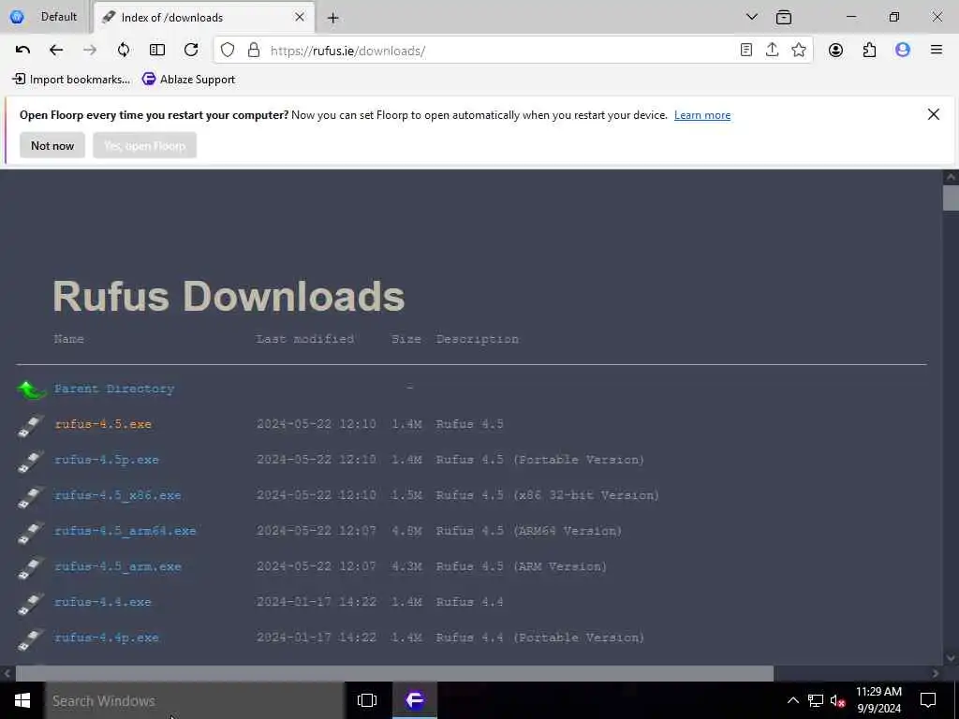Viewport: 959px width, 719px height.
Task: Click the horizontal scrollbar thumb
Action: pos(394,673)
